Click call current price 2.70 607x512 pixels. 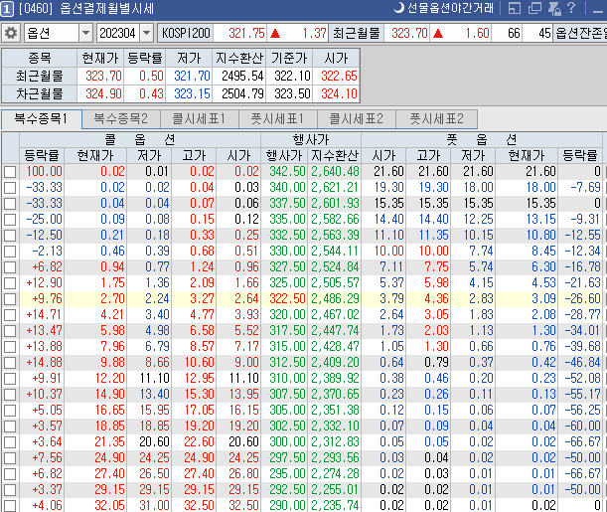[x=95, y=298]
